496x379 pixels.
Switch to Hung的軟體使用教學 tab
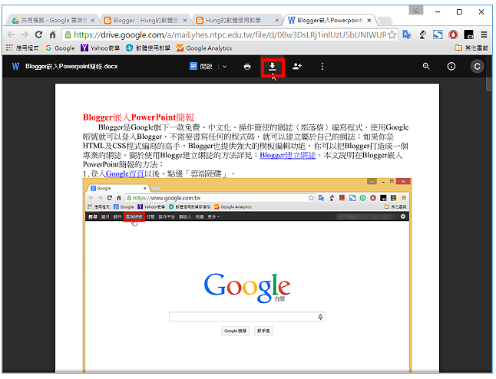coord(237,20)
